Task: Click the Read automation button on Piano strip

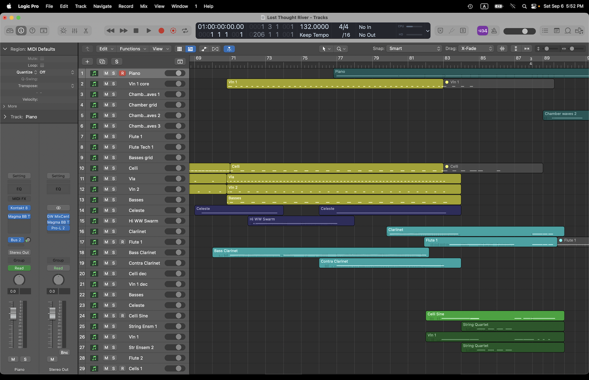Action: click(19, 268)
